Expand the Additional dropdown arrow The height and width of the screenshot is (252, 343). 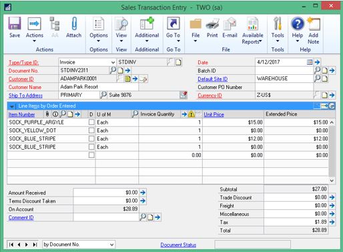(x=147, y=41)
